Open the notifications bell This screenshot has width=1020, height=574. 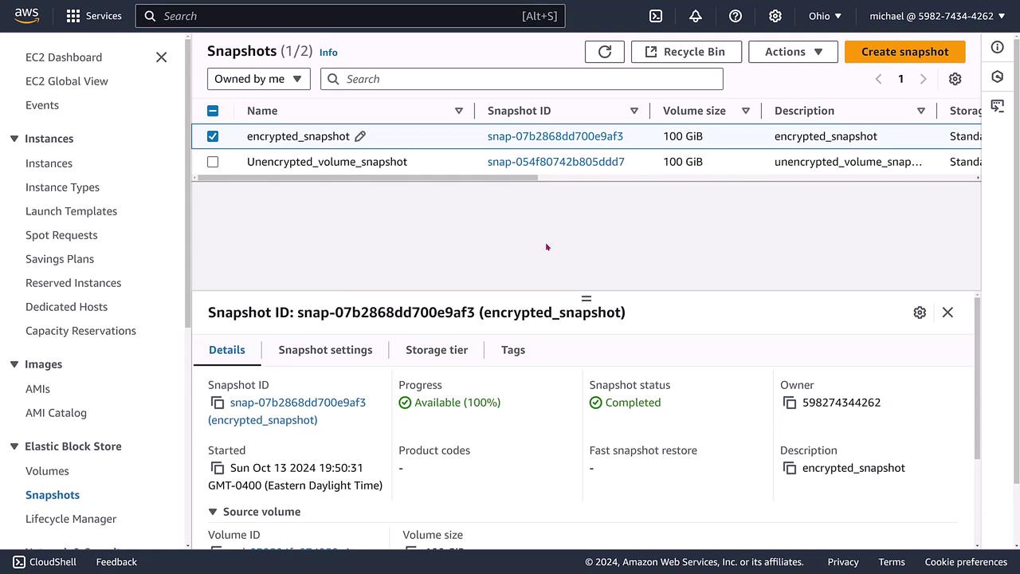(x=696, y=16)
